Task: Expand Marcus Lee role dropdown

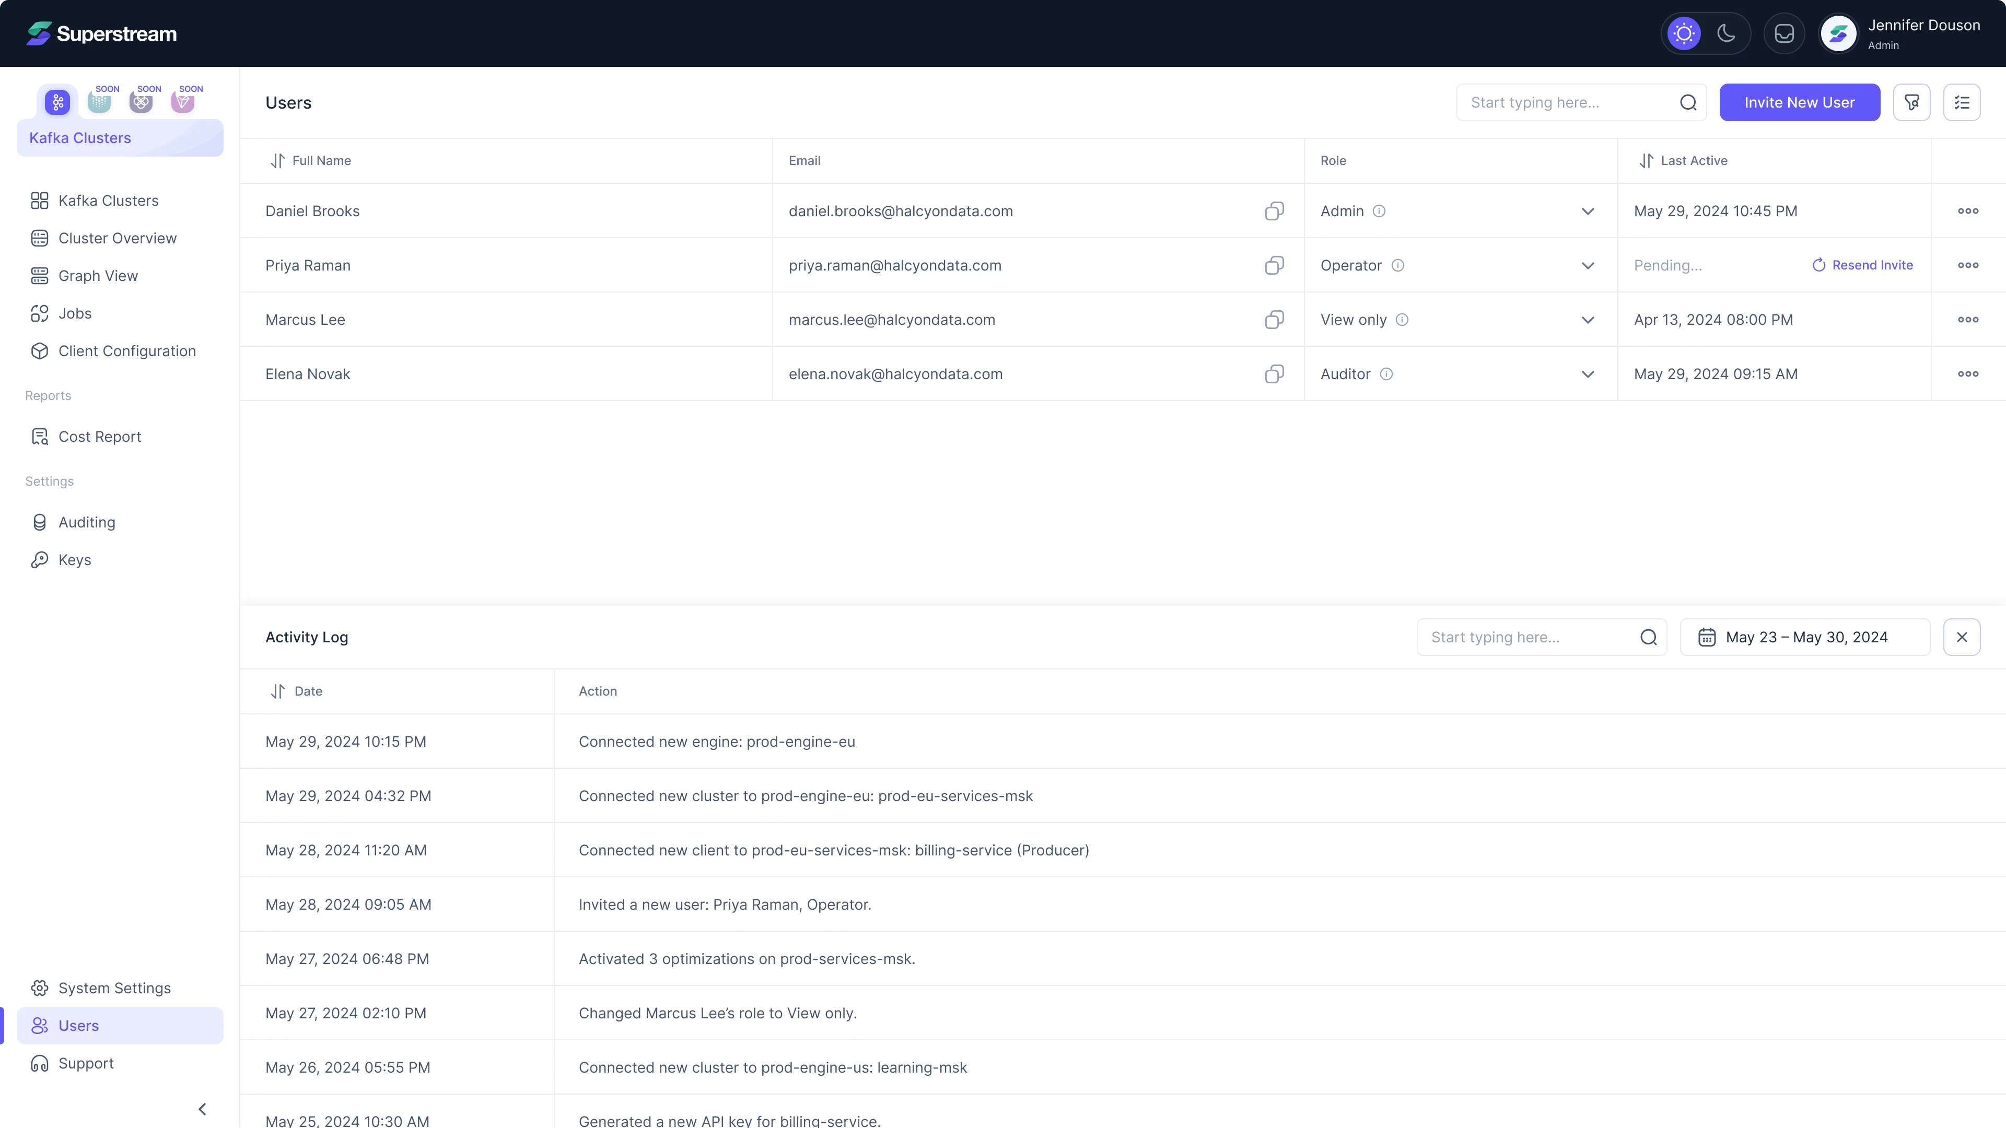Action: [1588, 320]
